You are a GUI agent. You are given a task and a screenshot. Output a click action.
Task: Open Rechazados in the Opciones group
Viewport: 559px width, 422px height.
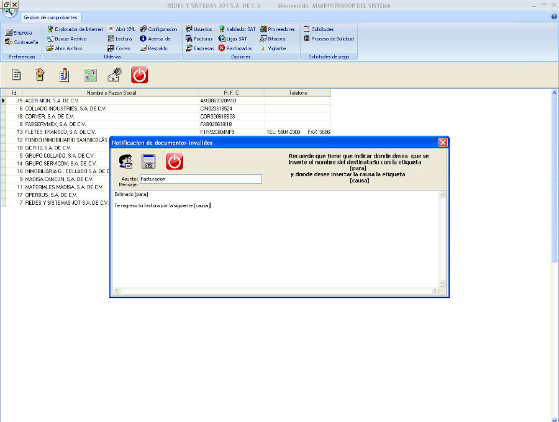[235, 48]
